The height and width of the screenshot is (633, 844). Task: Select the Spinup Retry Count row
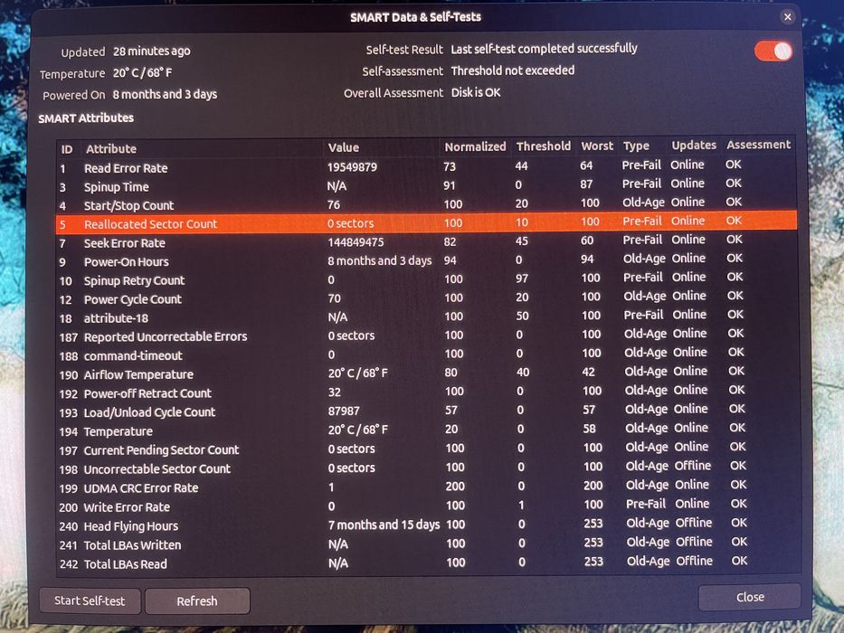[426, 279]
